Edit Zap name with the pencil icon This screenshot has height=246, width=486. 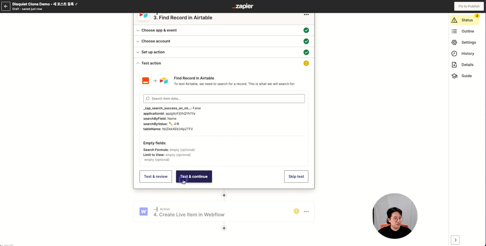point(76,4)
